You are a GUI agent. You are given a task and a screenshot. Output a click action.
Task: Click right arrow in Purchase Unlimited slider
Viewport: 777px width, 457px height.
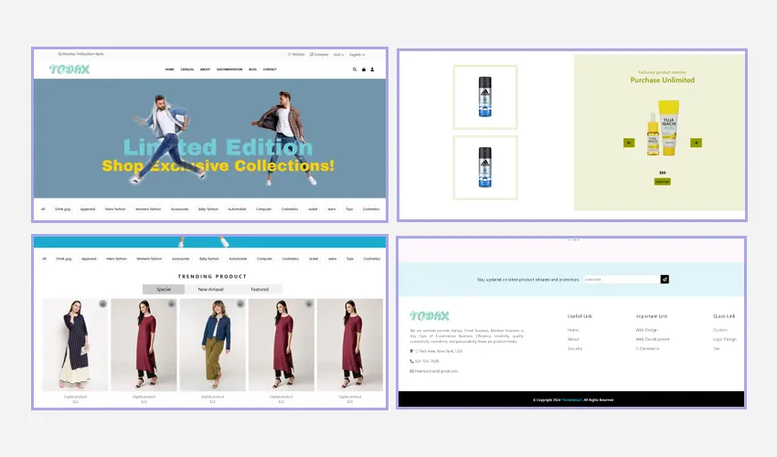[696, 143]
